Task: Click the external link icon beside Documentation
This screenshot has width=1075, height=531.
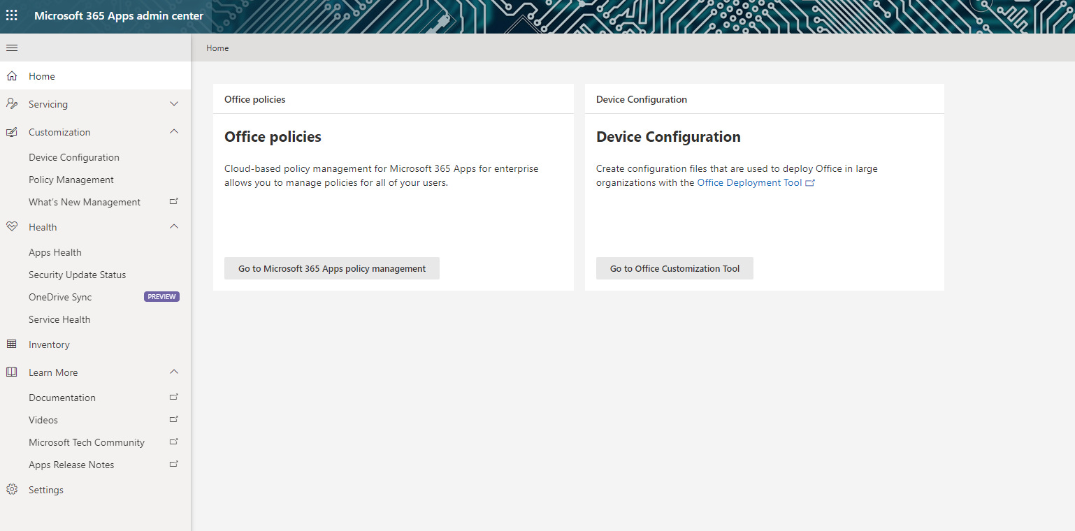Action: pos(173,397)
